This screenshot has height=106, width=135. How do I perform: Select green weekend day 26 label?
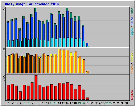[x=107, y=103]
